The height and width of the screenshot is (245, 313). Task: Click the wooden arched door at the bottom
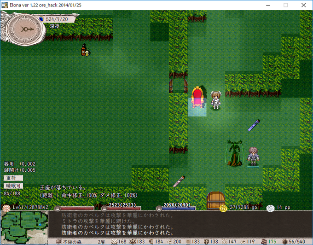click(x=216, y=200)
